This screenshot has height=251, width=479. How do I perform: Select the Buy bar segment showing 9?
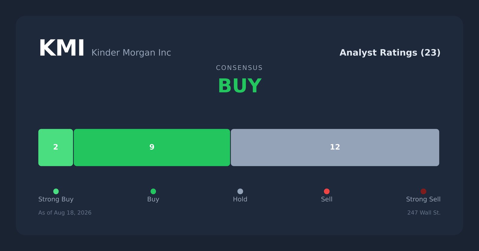pos(152,148)
